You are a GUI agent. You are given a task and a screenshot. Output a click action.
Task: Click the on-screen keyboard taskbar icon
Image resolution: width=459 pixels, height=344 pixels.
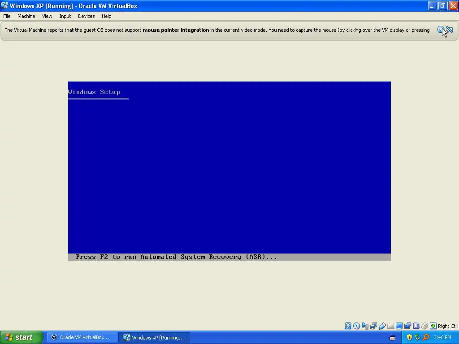coord(393,338)
